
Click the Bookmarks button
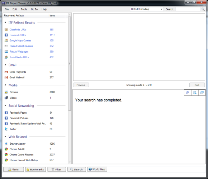36,169
